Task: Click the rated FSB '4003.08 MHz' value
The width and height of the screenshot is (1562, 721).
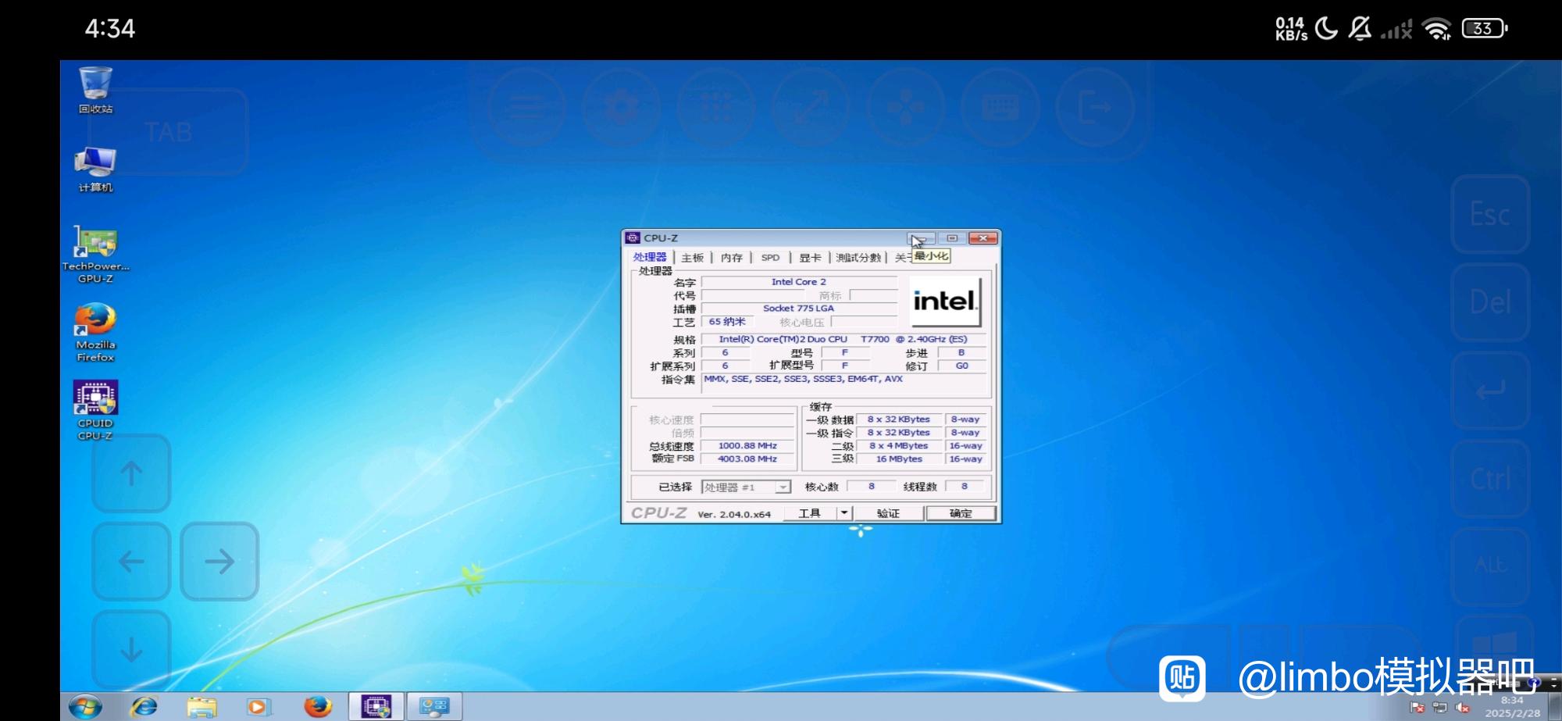Action: pos(747,459)
